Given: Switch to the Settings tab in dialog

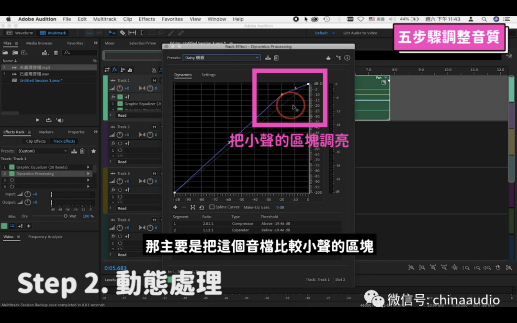Looking at the screenshot, I should pyautogui.click(x=208, y=75).
